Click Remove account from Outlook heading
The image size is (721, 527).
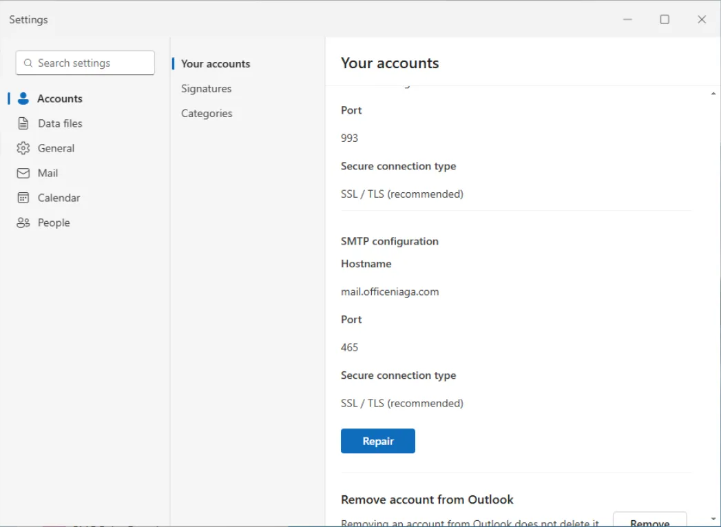[x=427, y=499]
